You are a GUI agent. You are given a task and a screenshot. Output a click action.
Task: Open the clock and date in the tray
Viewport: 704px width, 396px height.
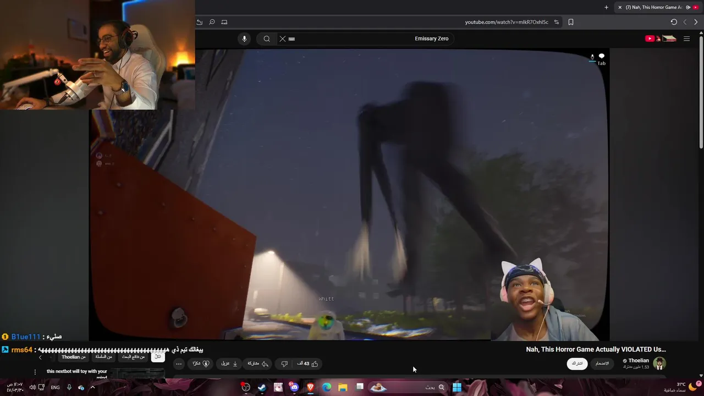(x=15, y=387)
